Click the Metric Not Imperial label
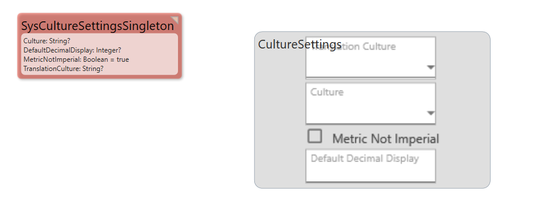 tap(385, 139)
